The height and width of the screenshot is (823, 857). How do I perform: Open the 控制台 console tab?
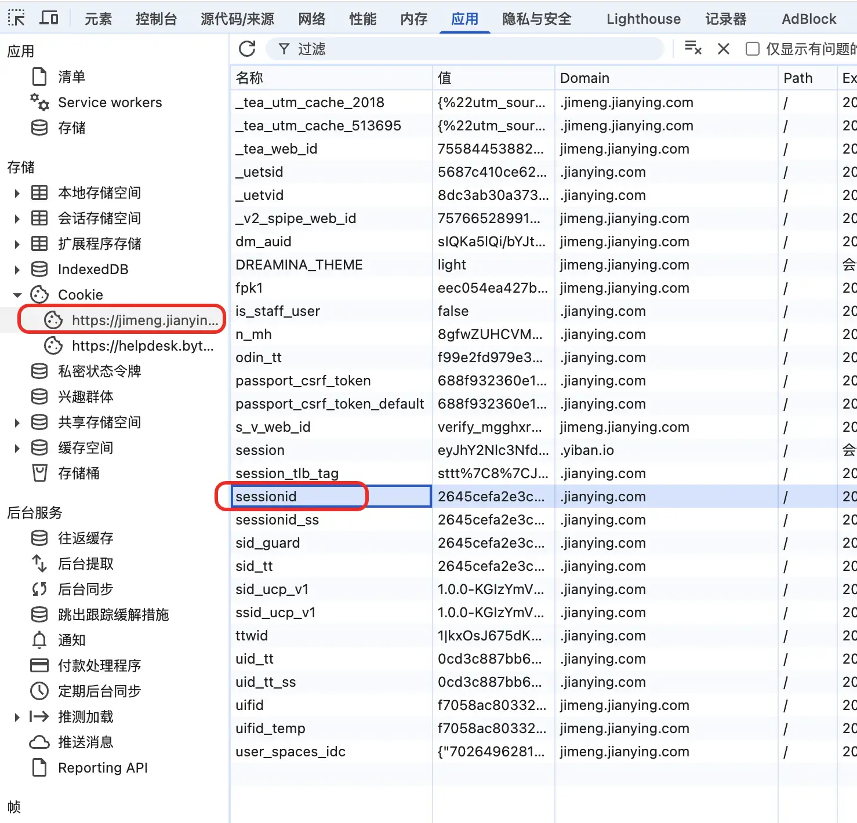[x=156, y=19]
